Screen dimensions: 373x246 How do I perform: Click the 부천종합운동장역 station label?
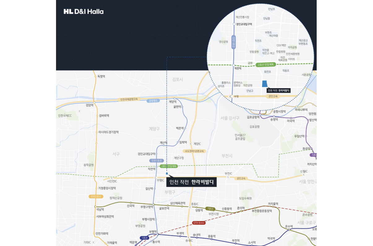[x=262, y=211]
